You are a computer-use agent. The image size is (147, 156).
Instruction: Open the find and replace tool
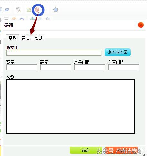click(x=18, y=10)
